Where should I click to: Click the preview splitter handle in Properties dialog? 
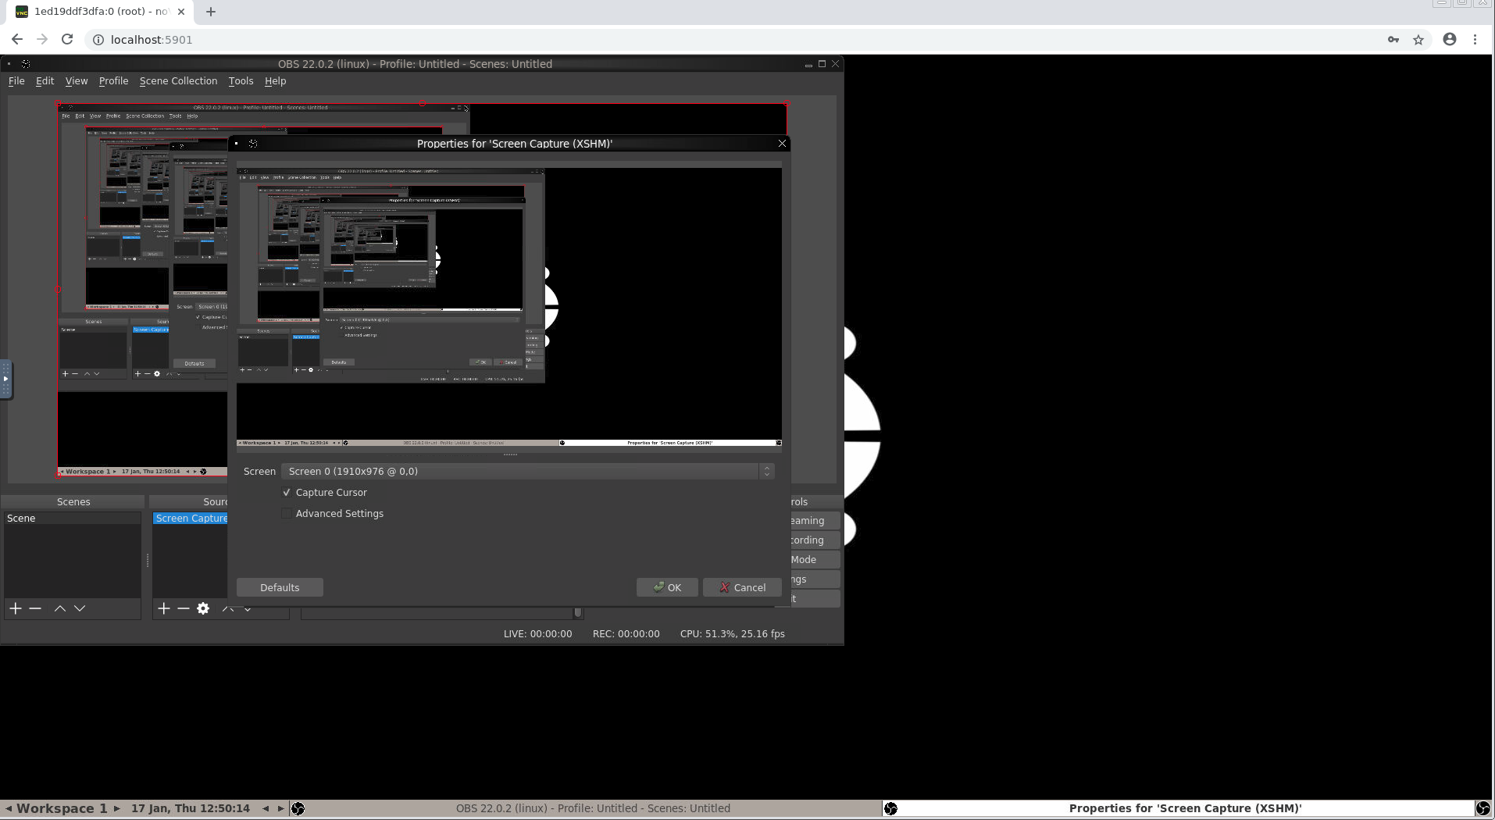click(x=510, y=455)
